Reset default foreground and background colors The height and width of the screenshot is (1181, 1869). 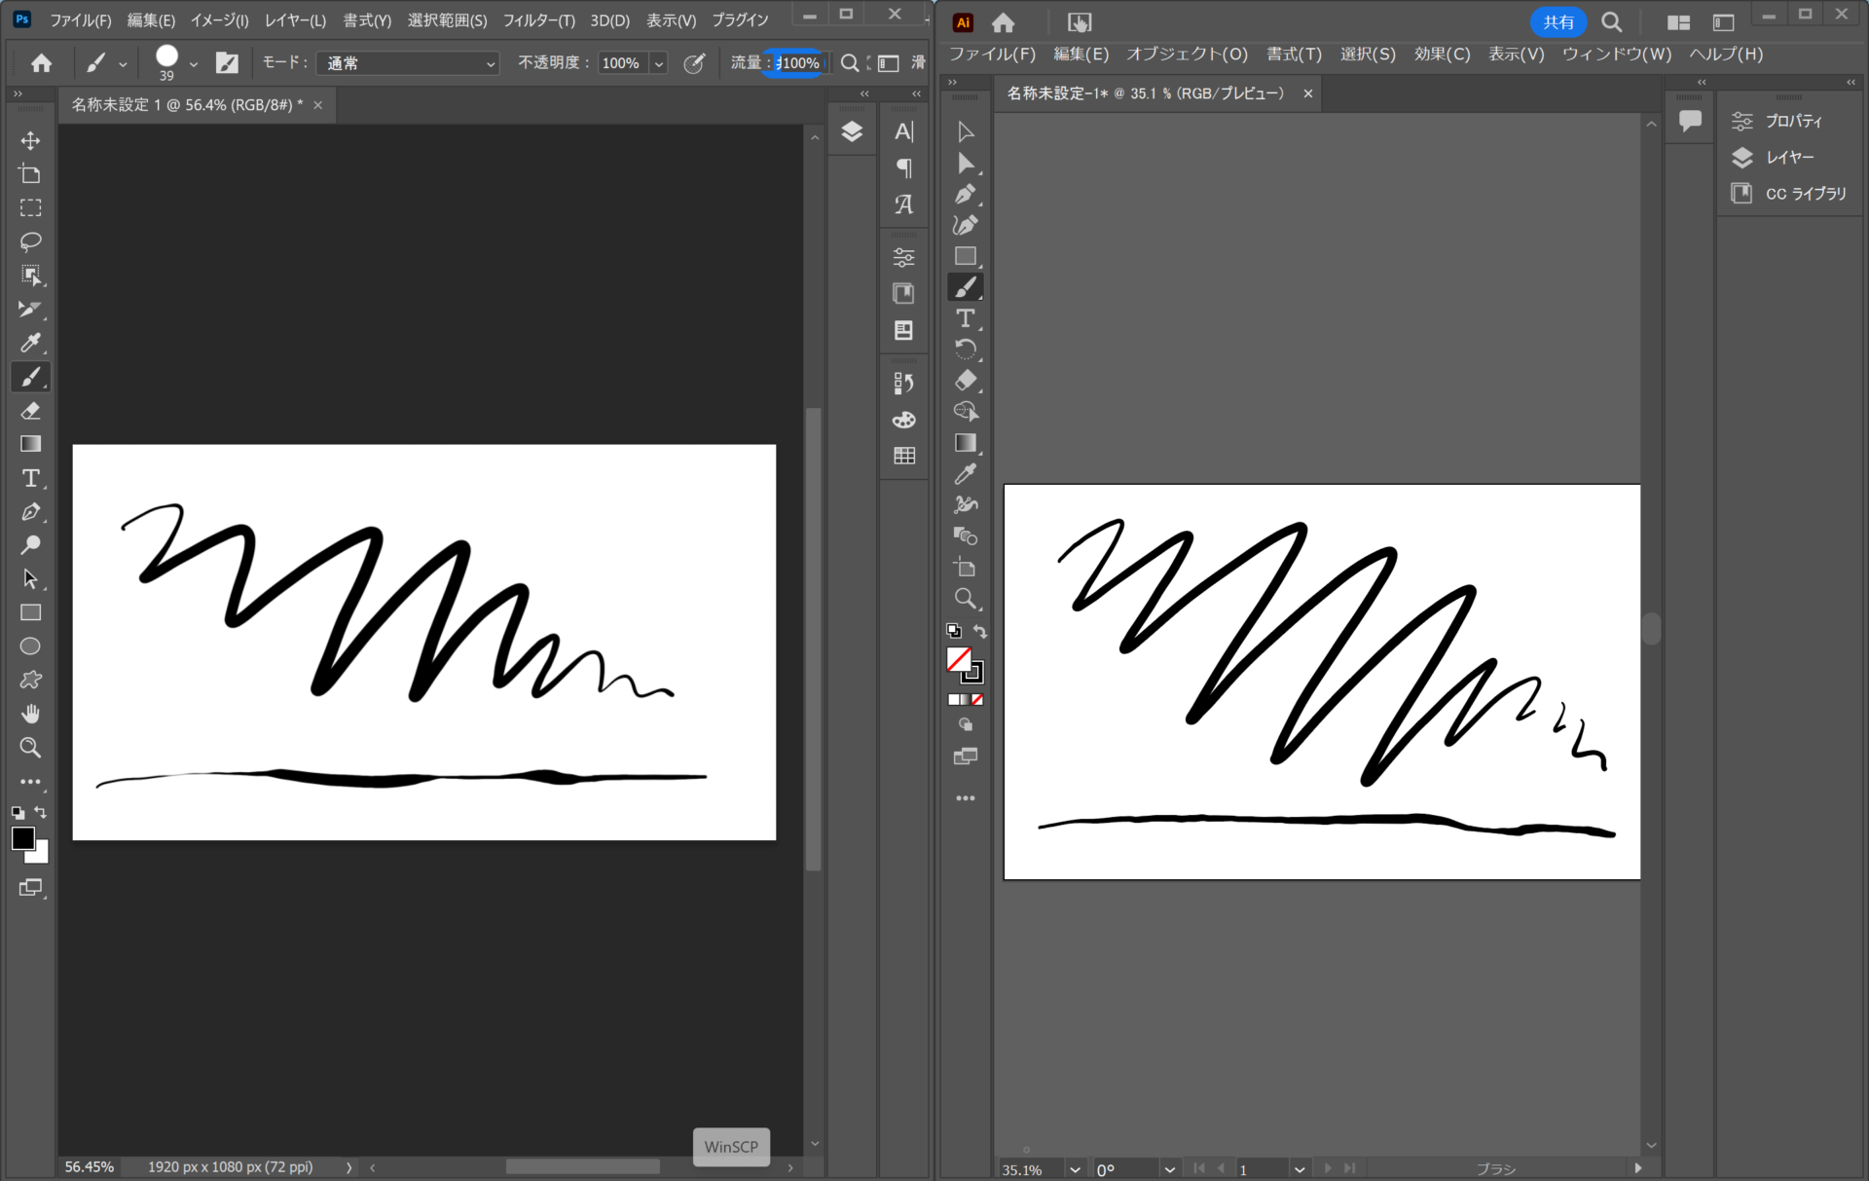(x=18, y=813)
